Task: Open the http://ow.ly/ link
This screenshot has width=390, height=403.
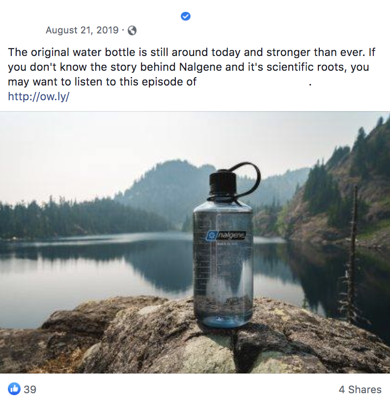Action: click(x=38, y=97)
